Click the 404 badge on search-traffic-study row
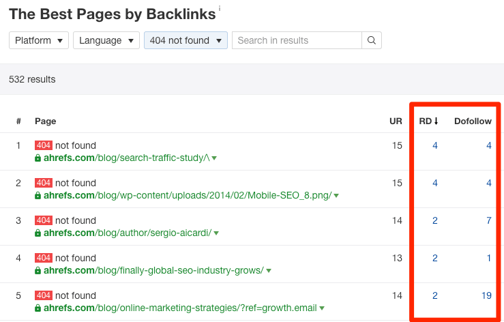The width and height of the screenshot is (504, 322). (x=44, y=145)
